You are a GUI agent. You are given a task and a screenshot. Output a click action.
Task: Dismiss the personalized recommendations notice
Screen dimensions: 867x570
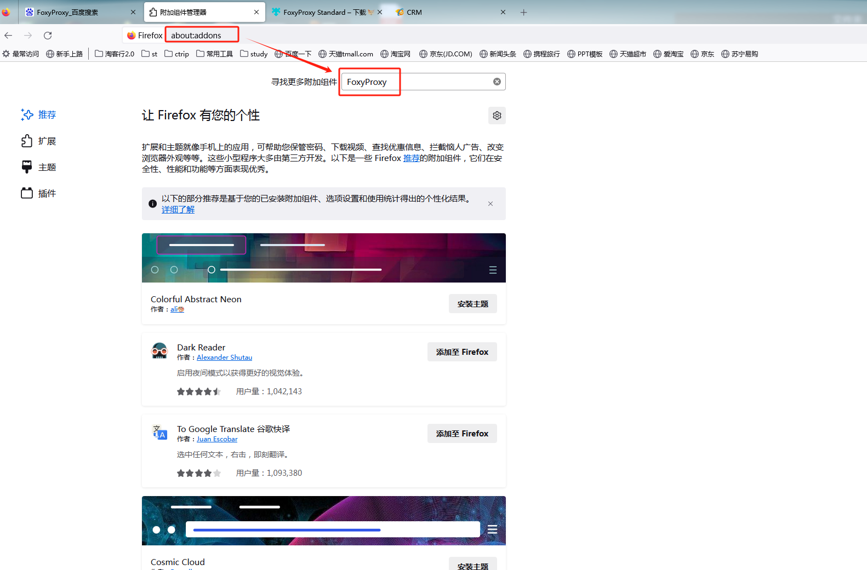coord(490,204)
